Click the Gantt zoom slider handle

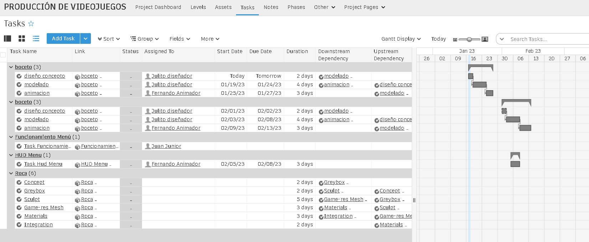469,39
